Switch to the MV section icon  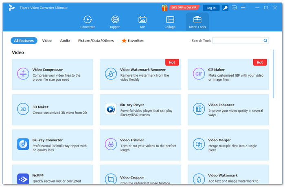point(142,20)
